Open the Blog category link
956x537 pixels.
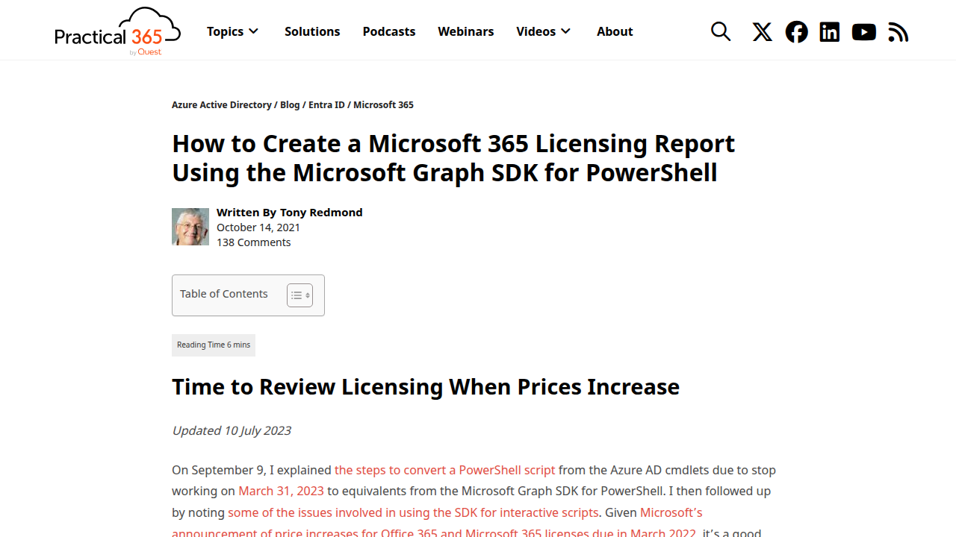(x=290, y=105)
